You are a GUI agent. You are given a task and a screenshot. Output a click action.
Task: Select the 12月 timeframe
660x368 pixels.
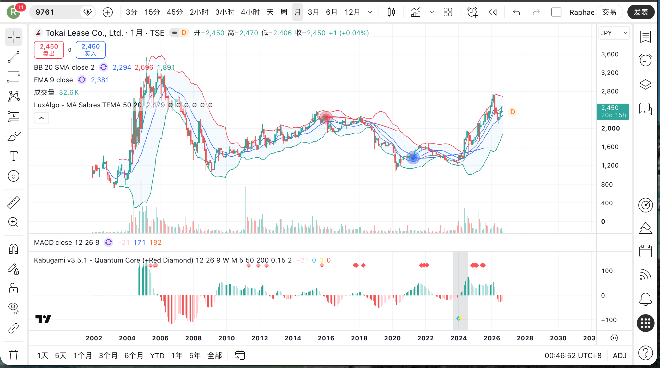(352, 12)
